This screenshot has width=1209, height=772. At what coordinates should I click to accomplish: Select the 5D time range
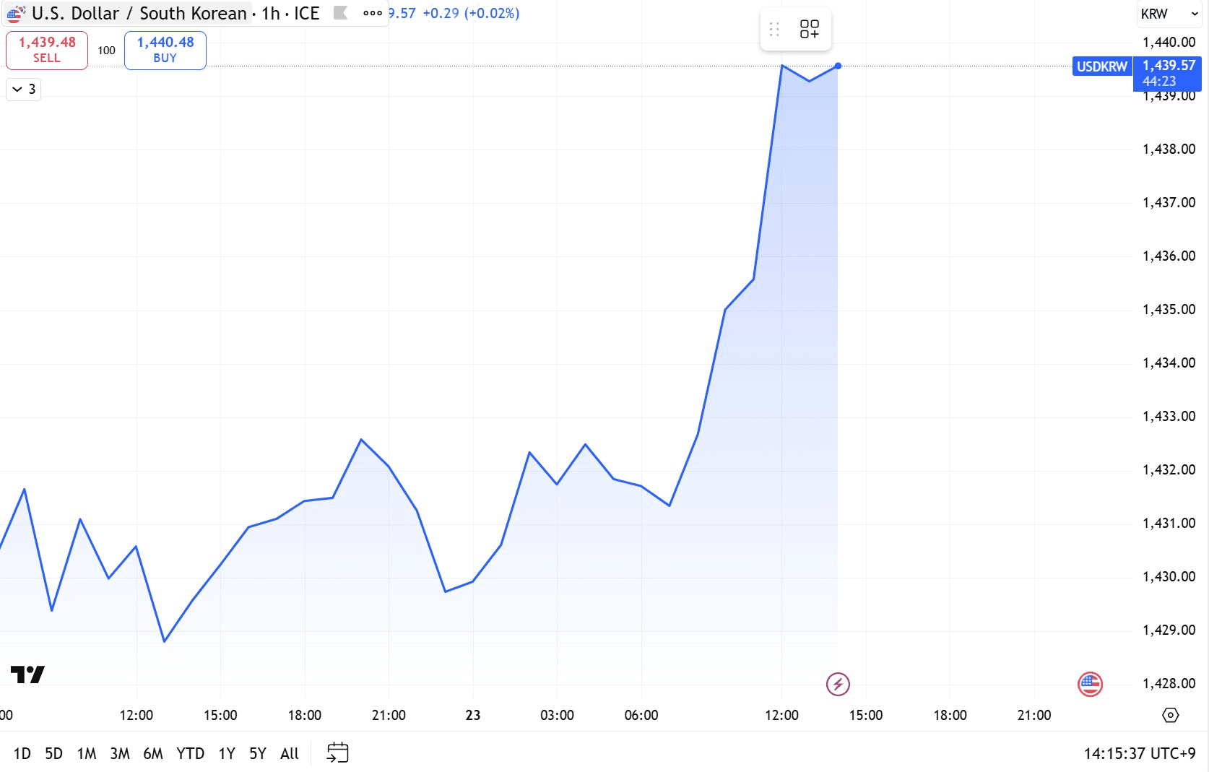[x=53, y=753]
